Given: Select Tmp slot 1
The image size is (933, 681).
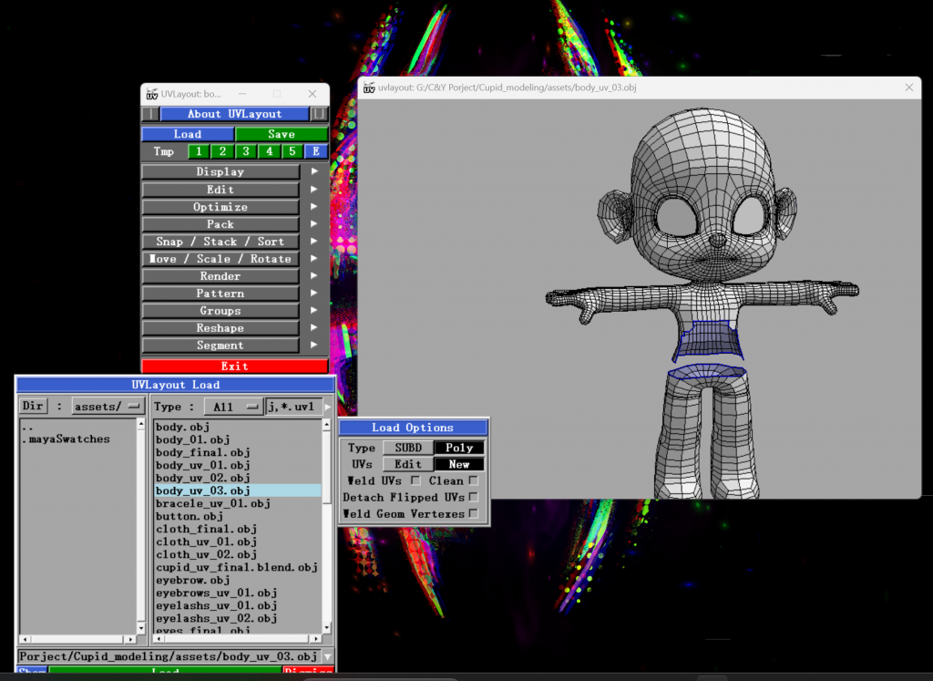Looking at the screenshot, I should point(199,151).
